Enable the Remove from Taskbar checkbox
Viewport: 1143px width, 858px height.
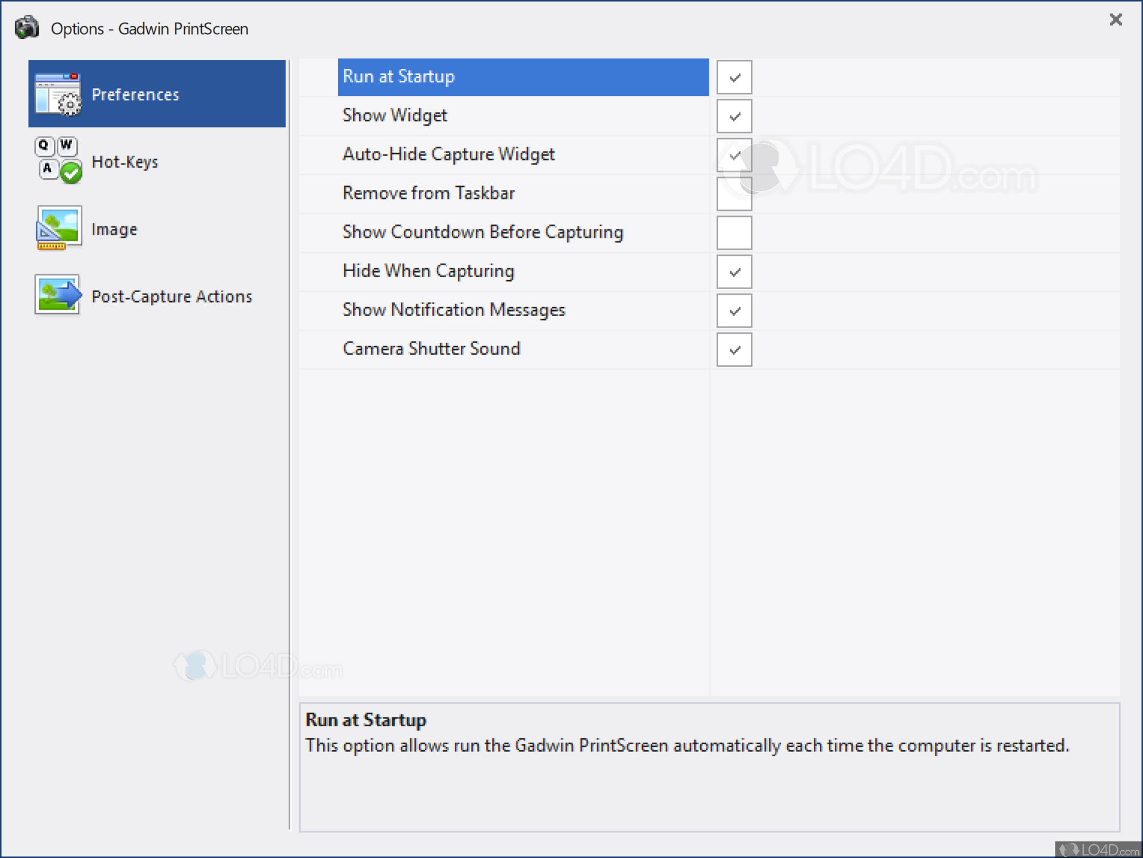[734, 193]
